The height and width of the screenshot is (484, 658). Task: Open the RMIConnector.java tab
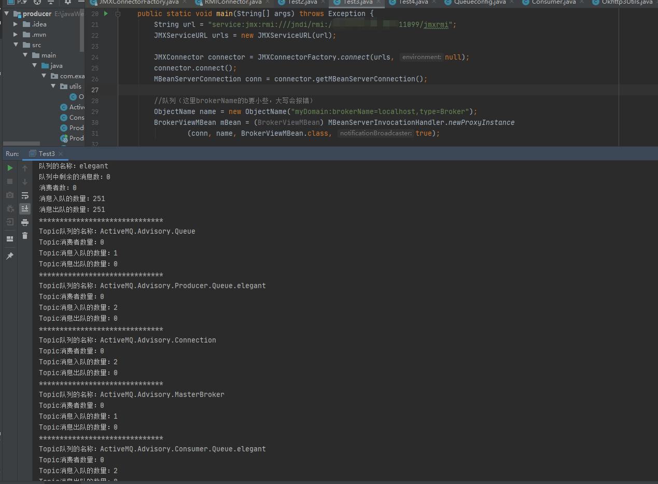click(x=232, y=2)
